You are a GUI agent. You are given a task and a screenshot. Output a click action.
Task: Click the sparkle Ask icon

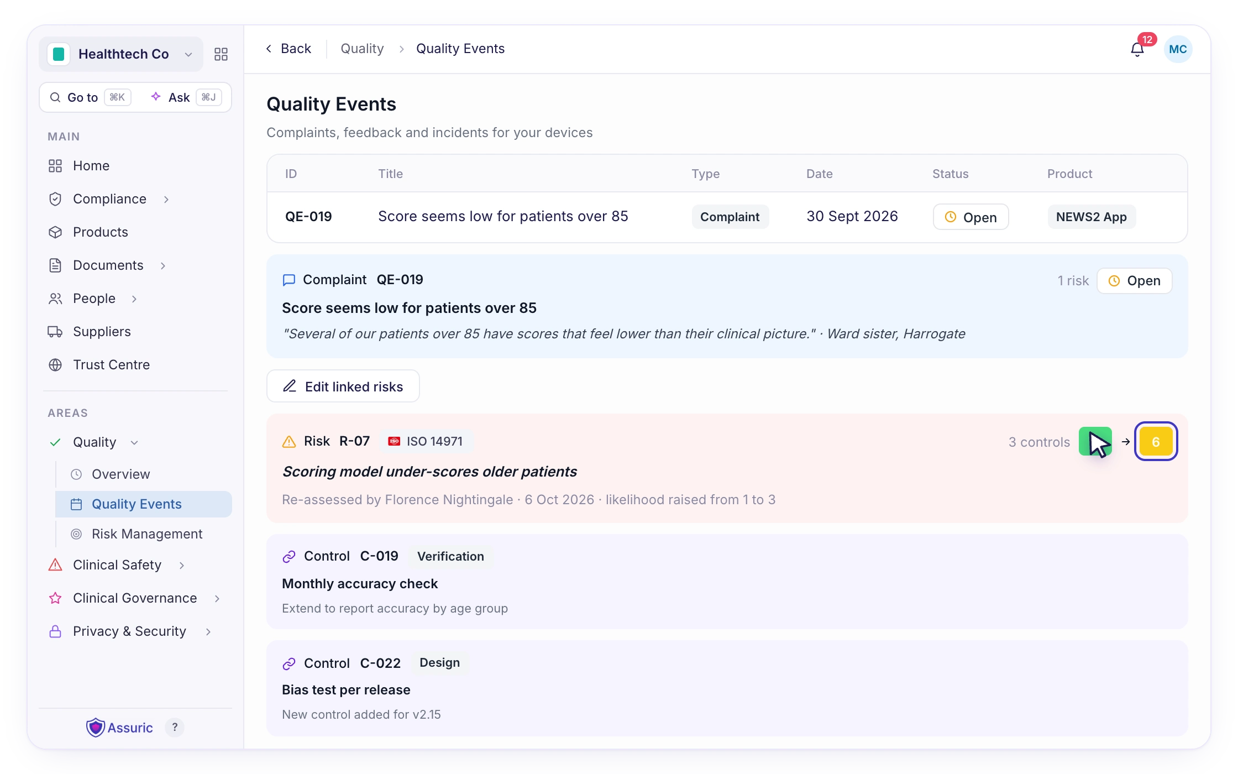click(156, 97)
